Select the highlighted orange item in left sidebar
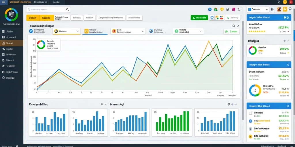The image size is (295, 147). coord(12,43)
